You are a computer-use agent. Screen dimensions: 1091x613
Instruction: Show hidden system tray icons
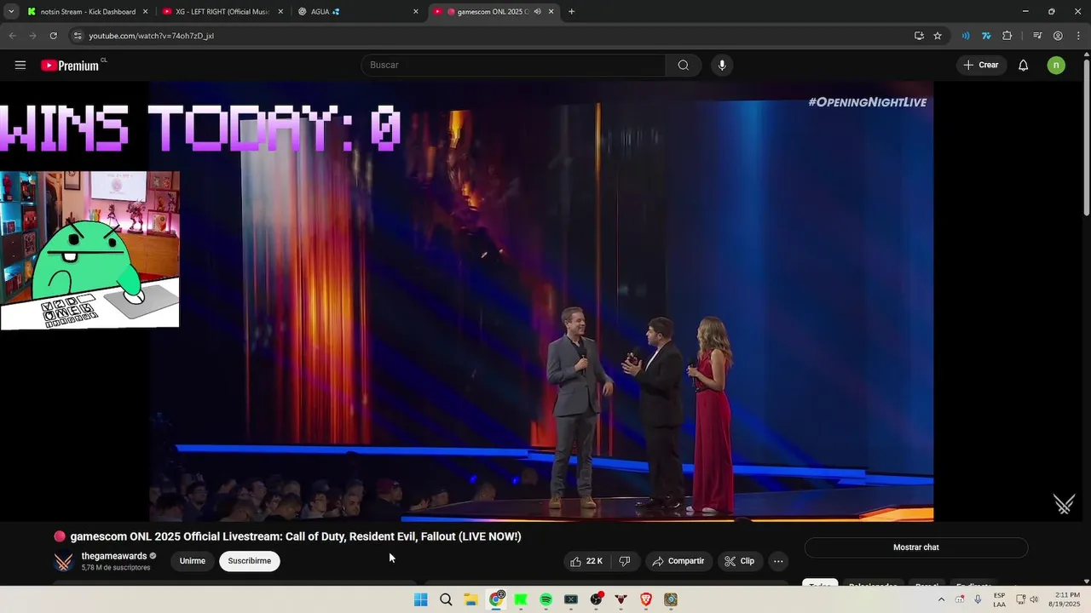941,600
